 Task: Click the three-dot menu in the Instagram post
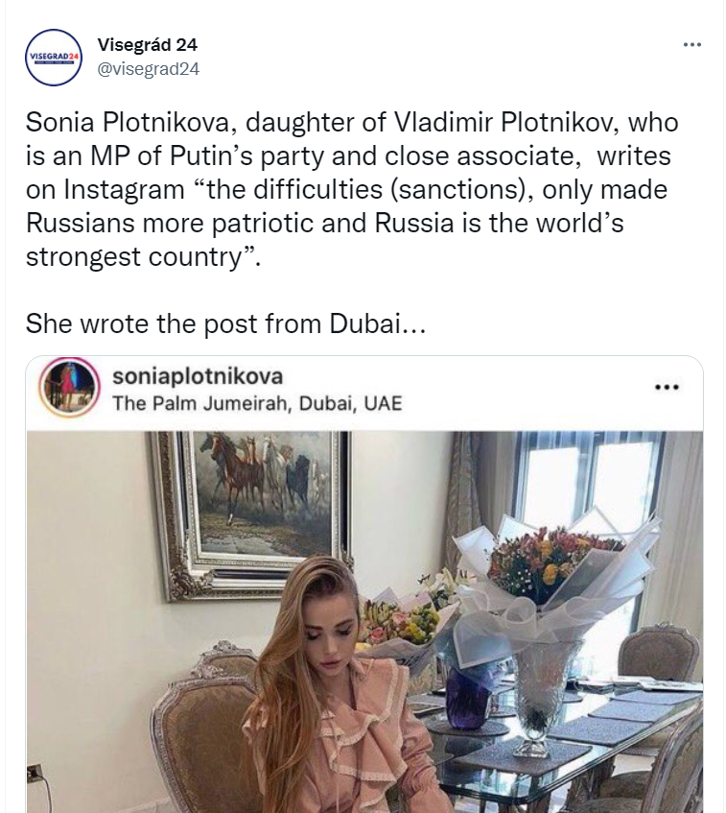[x=666, y=387]
